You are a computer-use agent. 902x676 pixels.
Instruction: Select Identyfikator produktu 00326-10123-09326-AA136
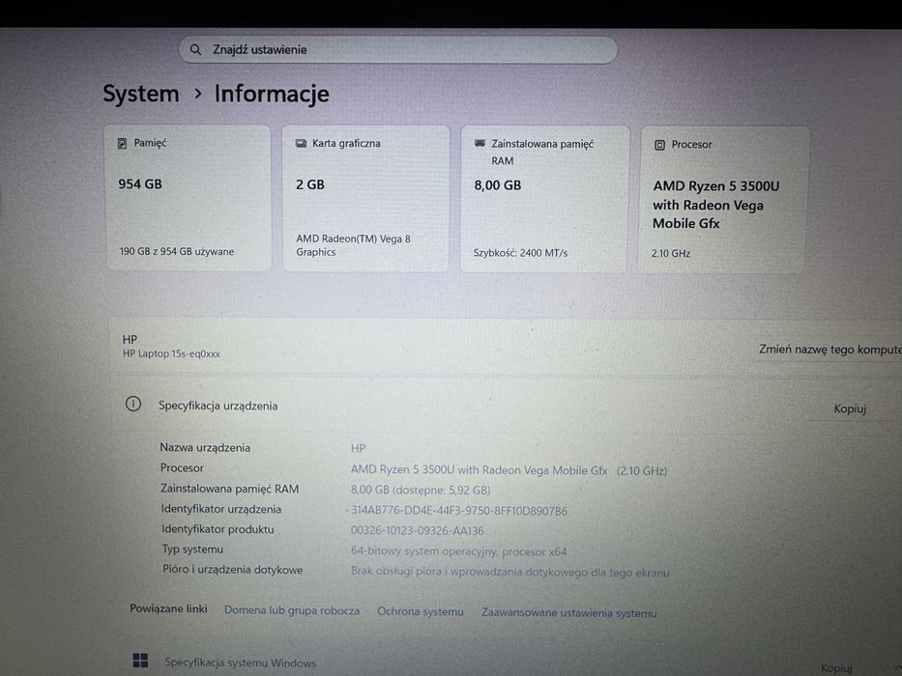(417, 531)
